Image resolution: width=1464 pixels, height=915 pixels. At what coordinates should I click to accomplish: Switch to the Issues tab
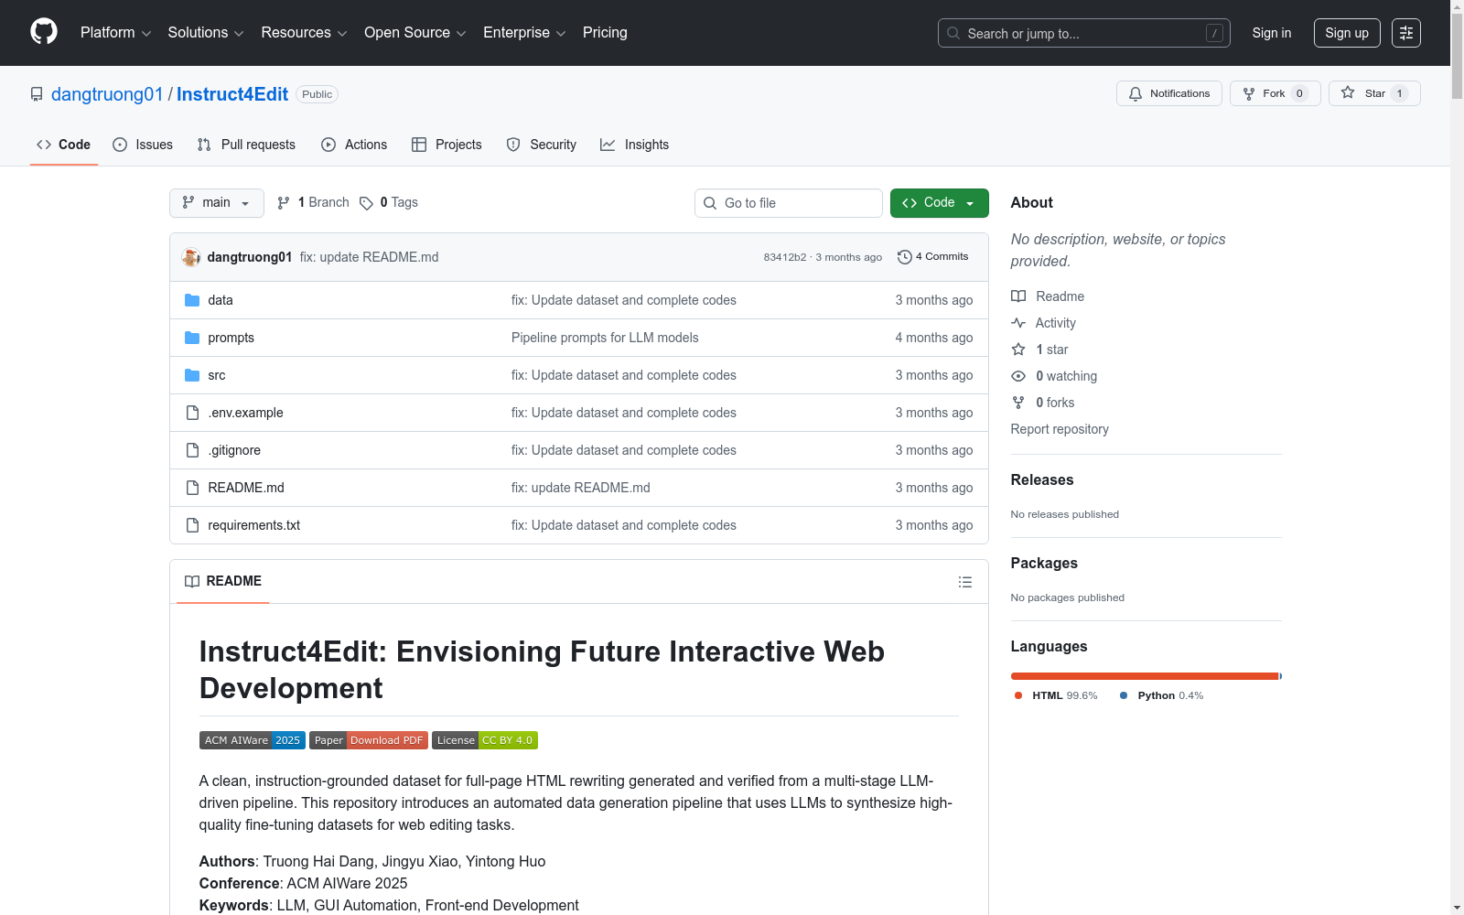[143, 145]
